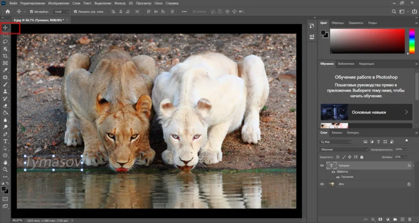Add layer mask icon
Image resolution: width=419 pixels, height=223 pixels.
(380, 219)
